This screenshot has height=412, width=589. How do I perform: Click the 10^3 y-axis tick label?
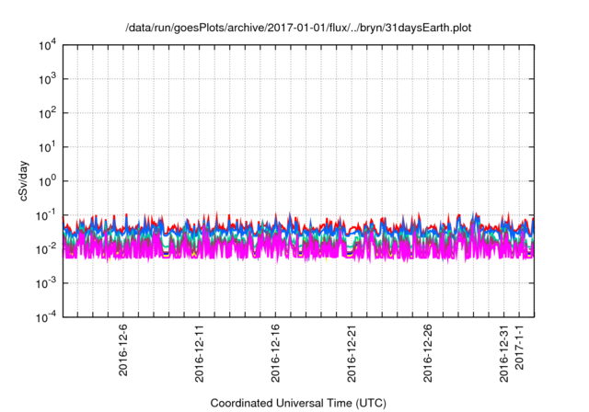click(x=47, y=79)
